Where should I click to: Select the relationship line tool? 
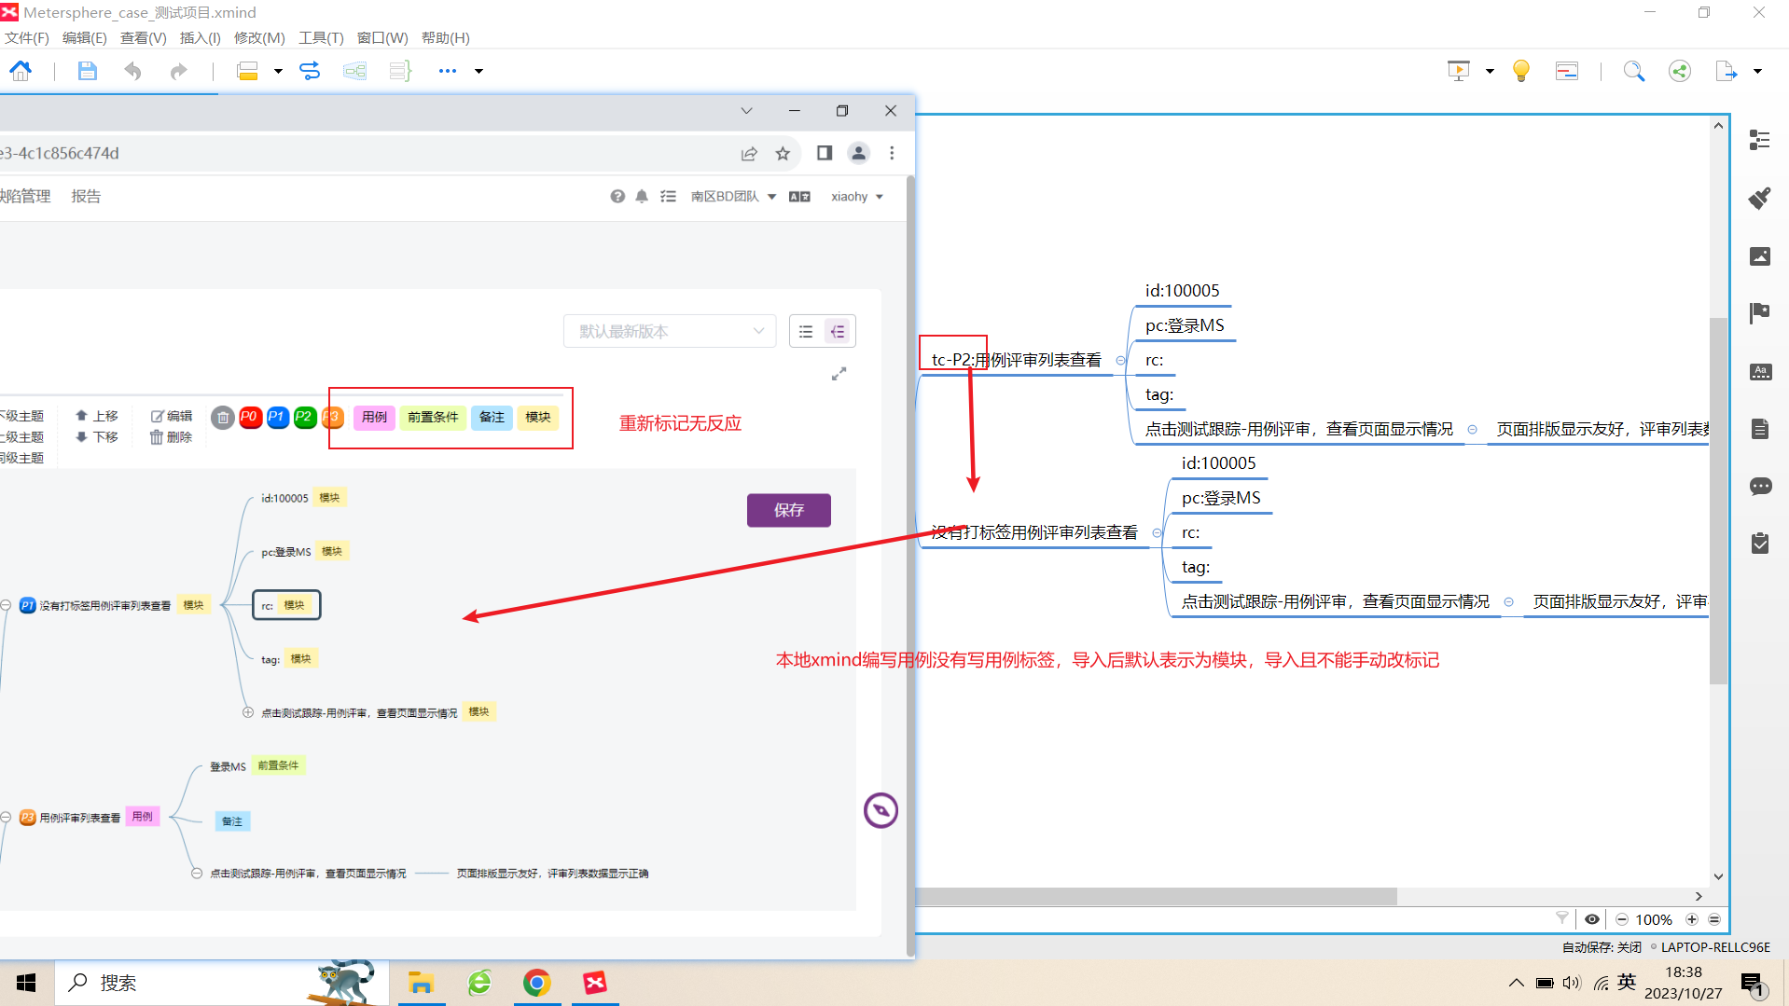(309, 70)
